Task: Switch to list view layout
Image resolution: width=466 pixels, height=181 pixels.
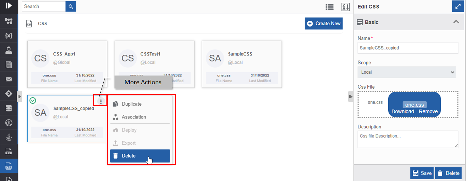Action: coord(329,7)
